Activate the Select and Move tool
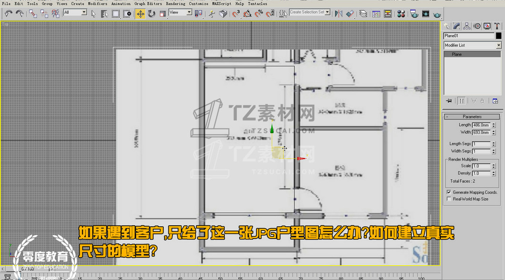The width and height of the screenshot is (505, 280). click(141, 13)
